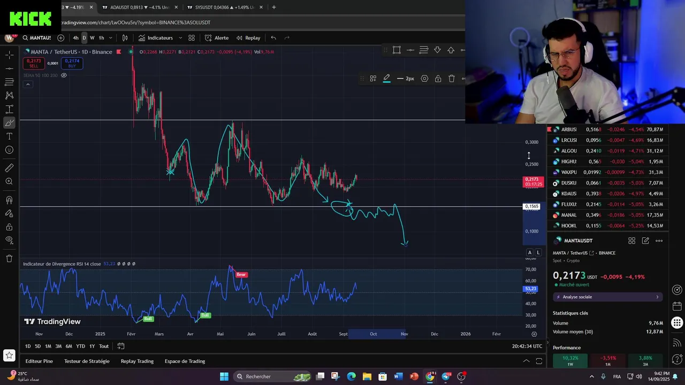Viewport: 685px width, 385px height.
Task: Open the Testeur de Stratégie tab
Action: point(87,361)
